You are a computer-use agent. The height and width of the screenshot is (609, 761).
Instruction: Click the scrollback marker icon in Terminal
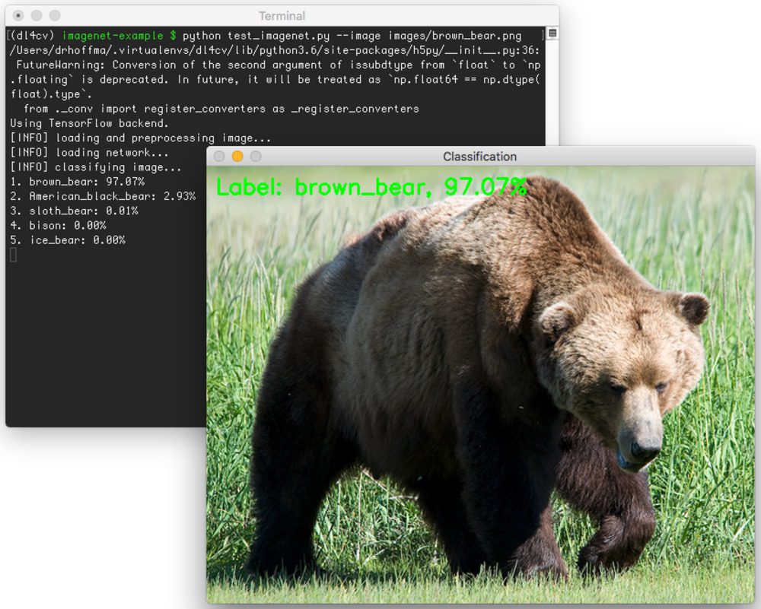552,33
